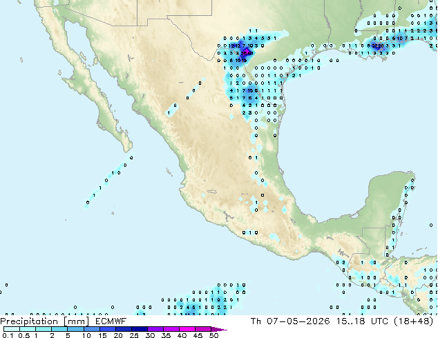Click the dark blue precipitation core near Louisiana coast

[377, 46]
